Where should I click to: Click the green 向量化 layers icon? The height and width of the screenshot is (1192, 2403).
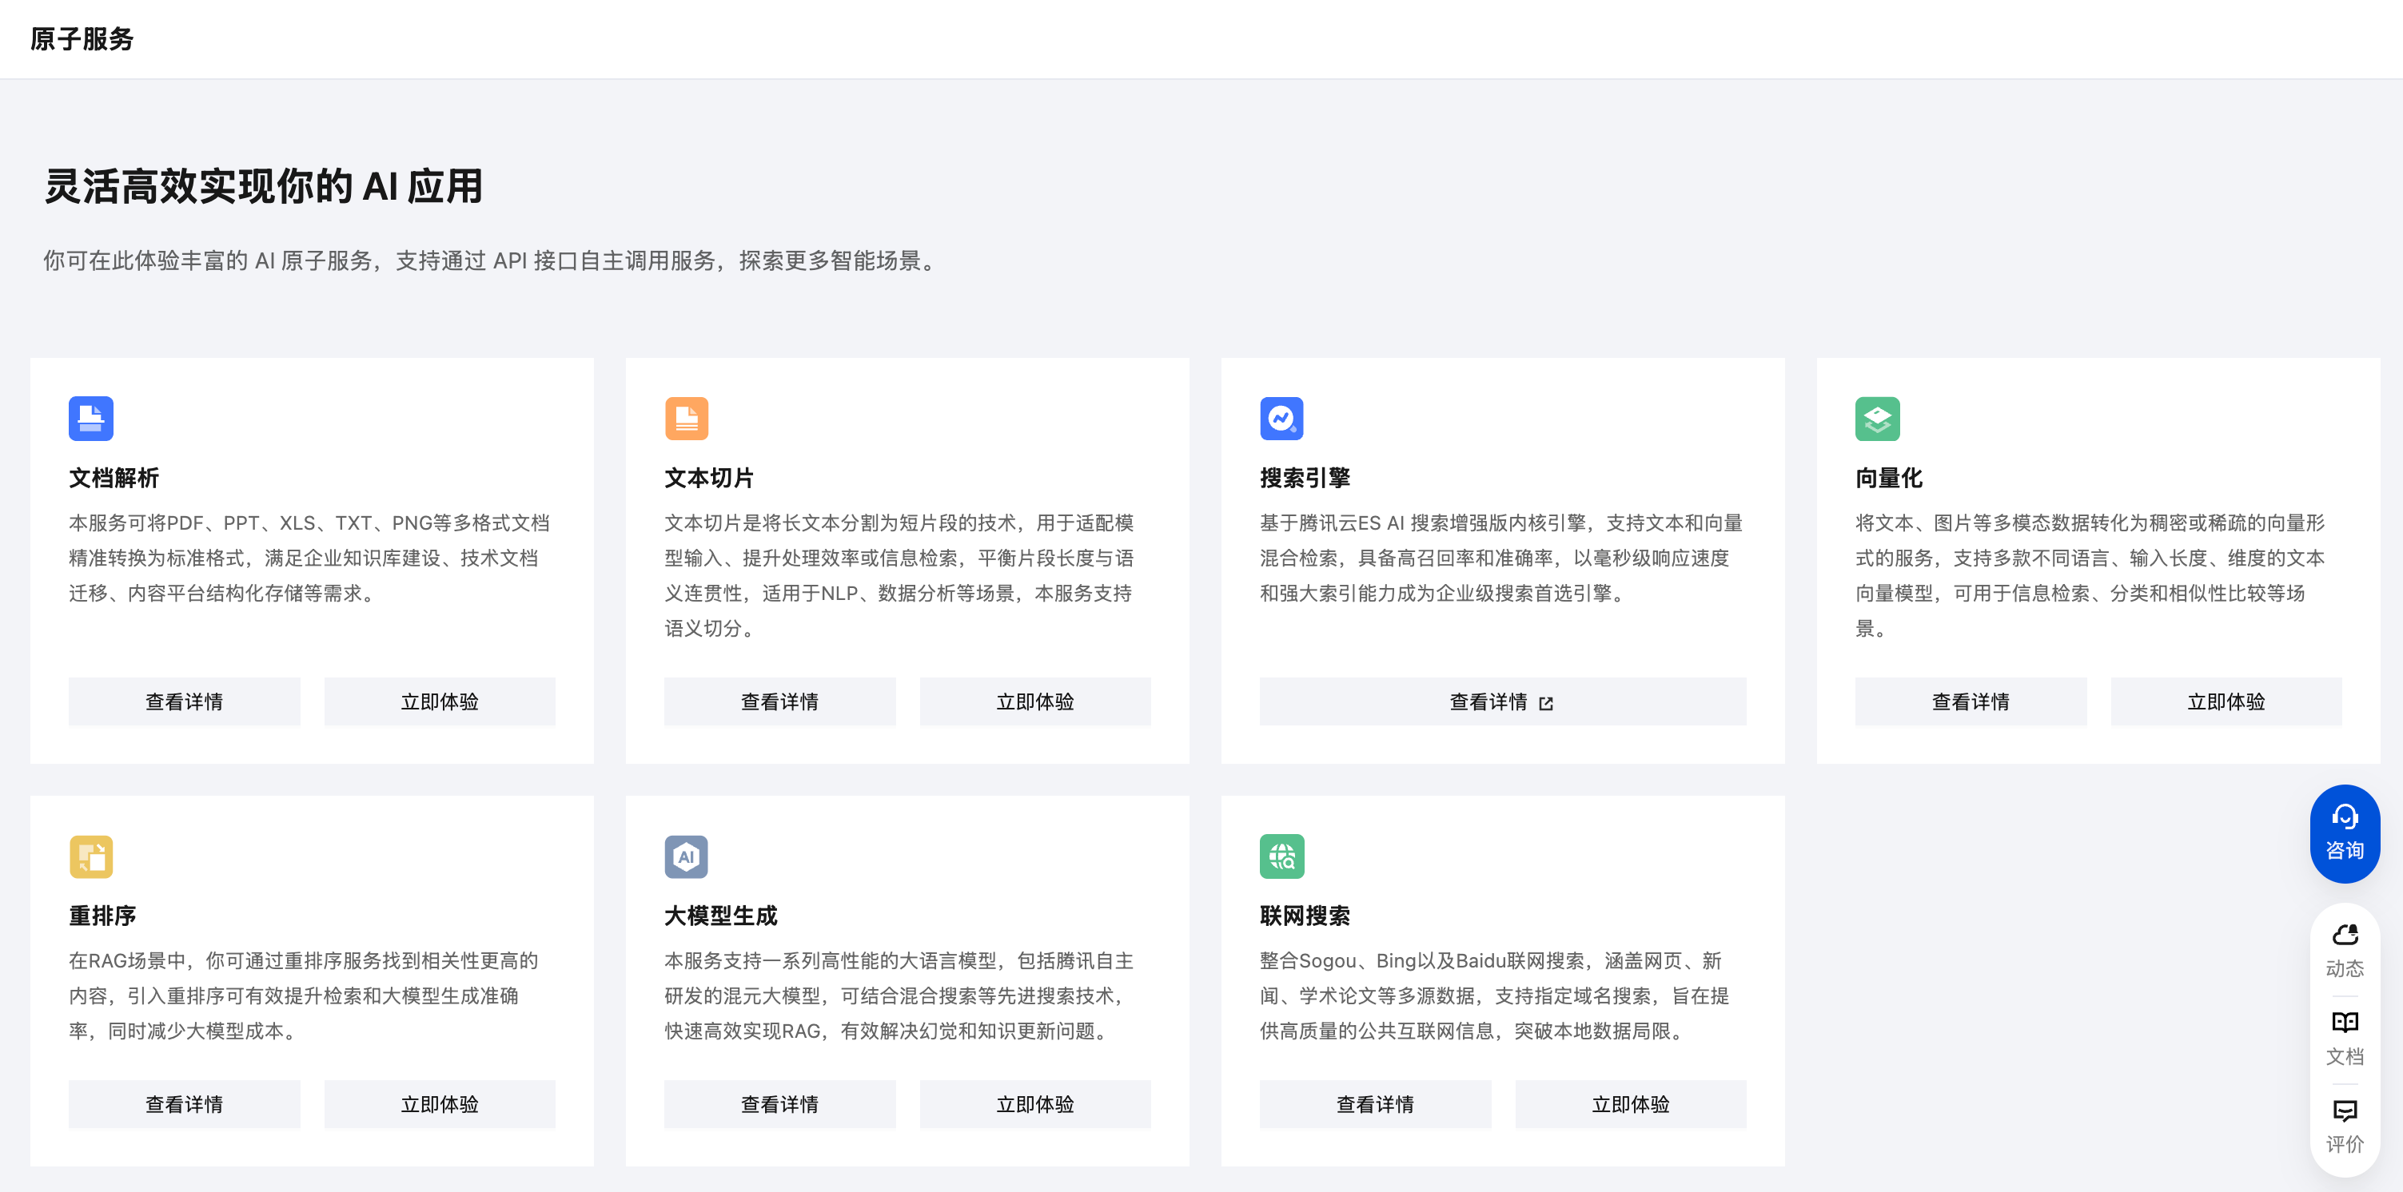pyautogui.click(x=1876, y=419)
